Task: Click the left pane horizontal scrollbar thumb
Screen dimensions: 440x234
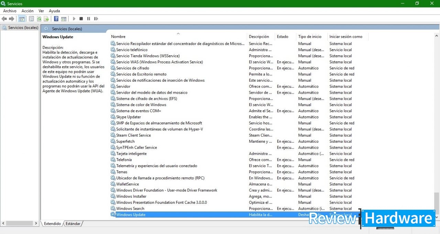Action: [19, 223]
